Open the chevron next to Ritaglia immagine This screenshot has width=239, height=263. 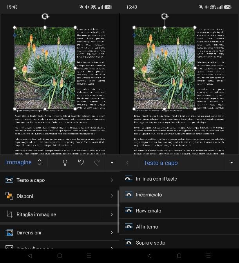[x=112, y=214]
